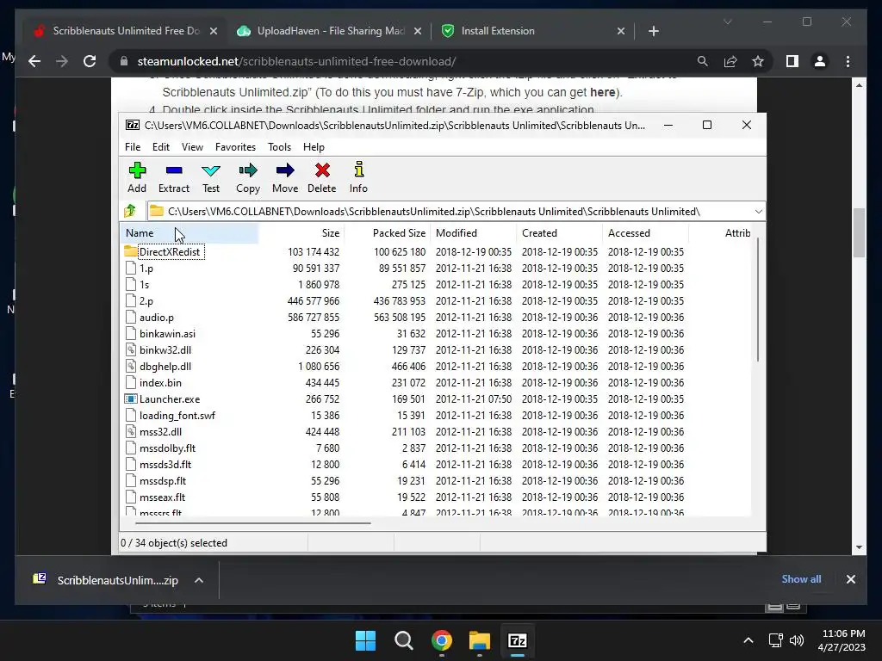Click the Chrome back arrow
Viewport: 882px width, 661px height.
(x=34, y=61)
